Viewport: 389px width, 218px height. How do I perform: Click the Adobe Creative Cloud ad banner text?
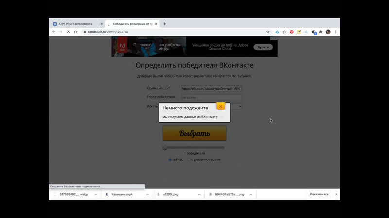click(x=220, y=47)
